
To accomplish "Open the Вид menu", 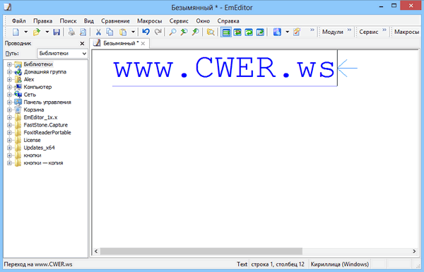I will (89, 20).
